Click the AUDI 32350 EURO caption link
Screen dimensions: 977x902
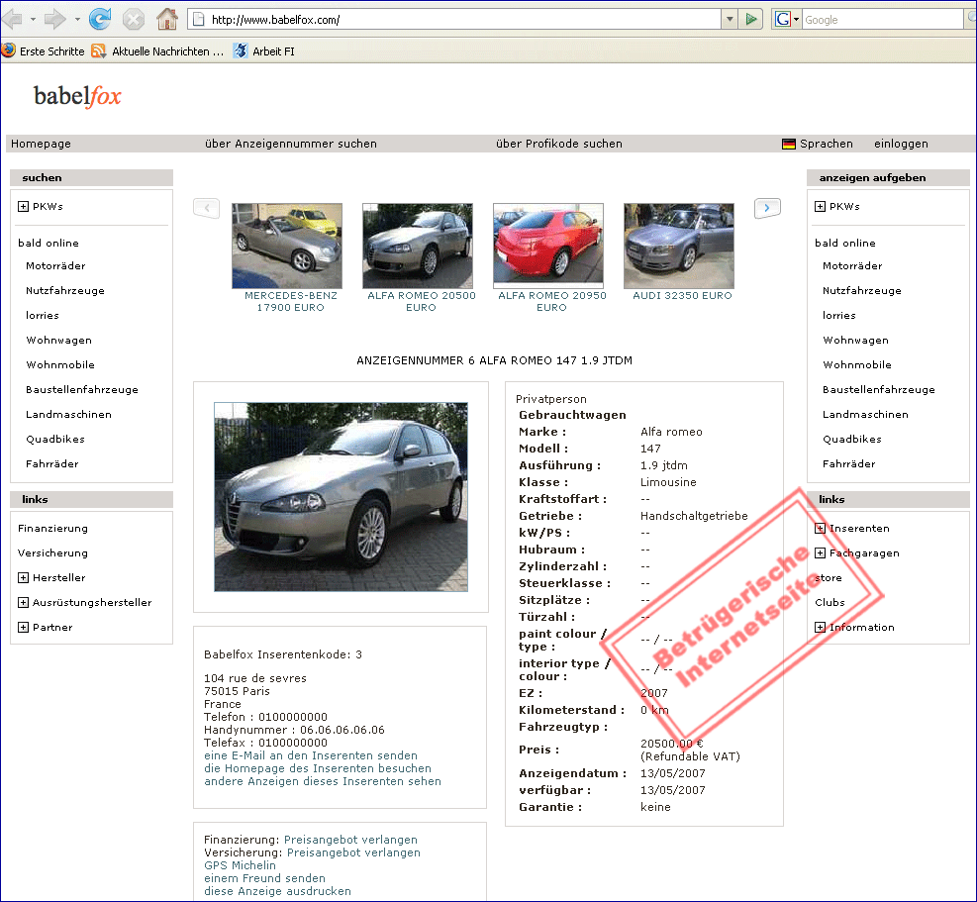tap(682, 296)
